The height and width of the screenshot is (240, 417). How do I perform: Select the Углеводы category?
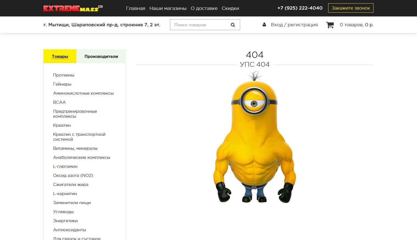coord(63,211)
